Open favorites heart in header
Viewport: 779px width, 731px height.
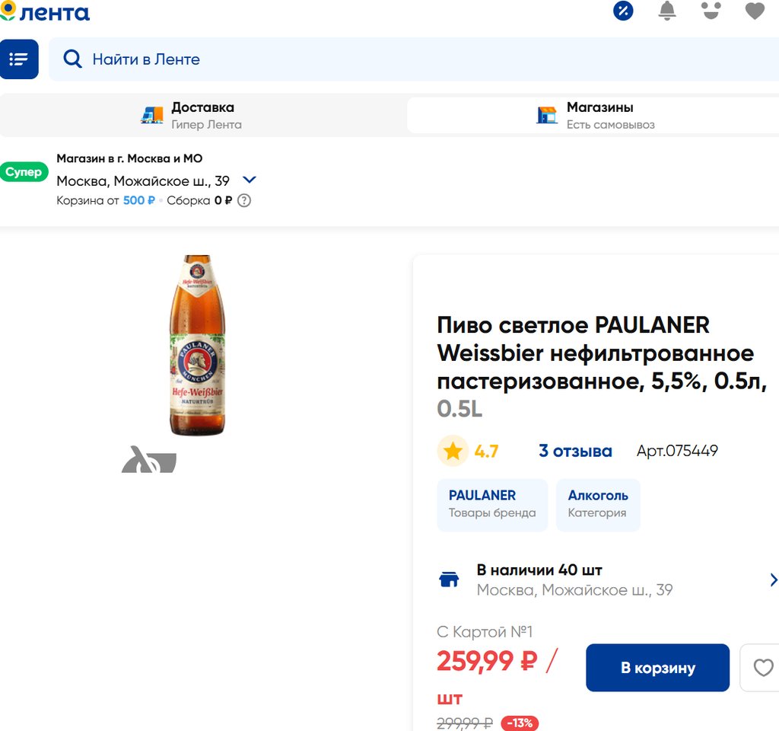coord(755,11)
